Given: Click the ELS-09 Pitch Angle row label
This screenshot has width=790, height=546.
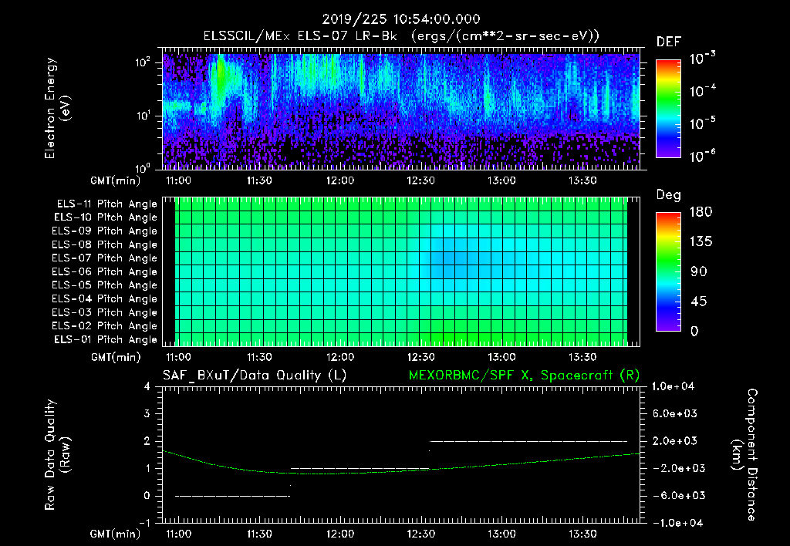Looking at the screenshot, I should click(x=105, y=231).
